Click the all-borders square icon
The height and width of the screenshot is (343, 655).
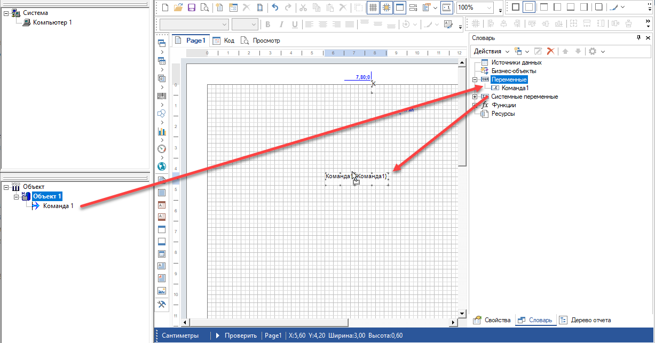click(x=515, y=7)
